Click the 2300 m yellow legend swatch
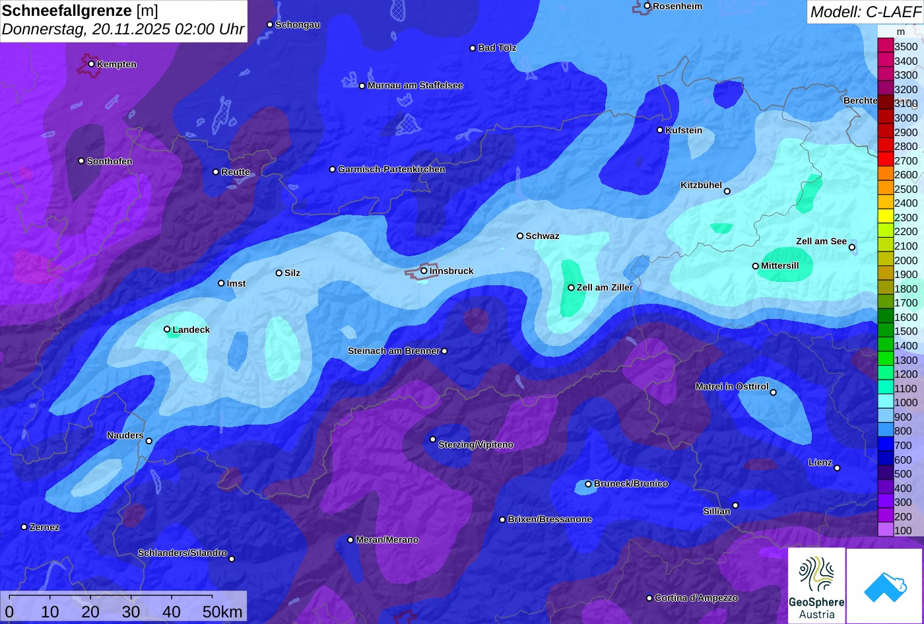The image size is (924, 624). click(885, 217)
